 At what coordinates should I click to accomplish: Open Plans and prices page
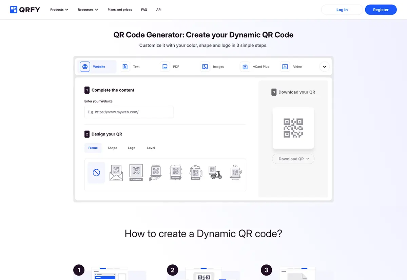(120, 10)
